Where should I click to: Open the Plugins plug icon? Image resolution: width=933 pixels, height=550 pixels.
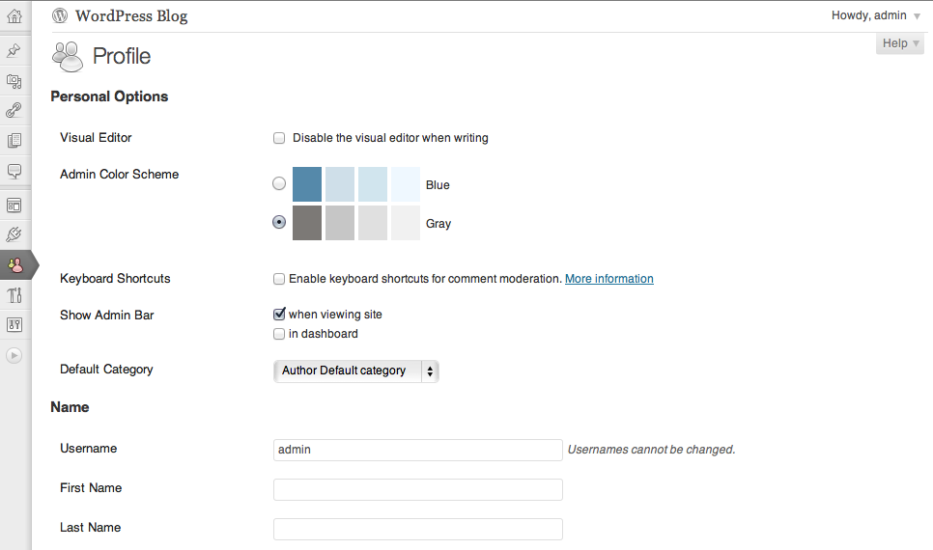[14, 234]
